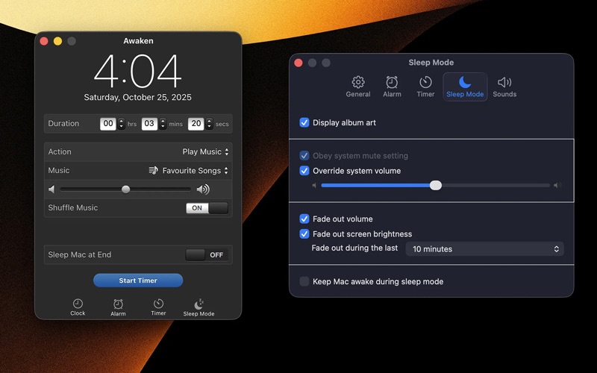Click the seconds stepper arrows
The width and height of the screenshot is (597, 373).
[x=209, y=124]
